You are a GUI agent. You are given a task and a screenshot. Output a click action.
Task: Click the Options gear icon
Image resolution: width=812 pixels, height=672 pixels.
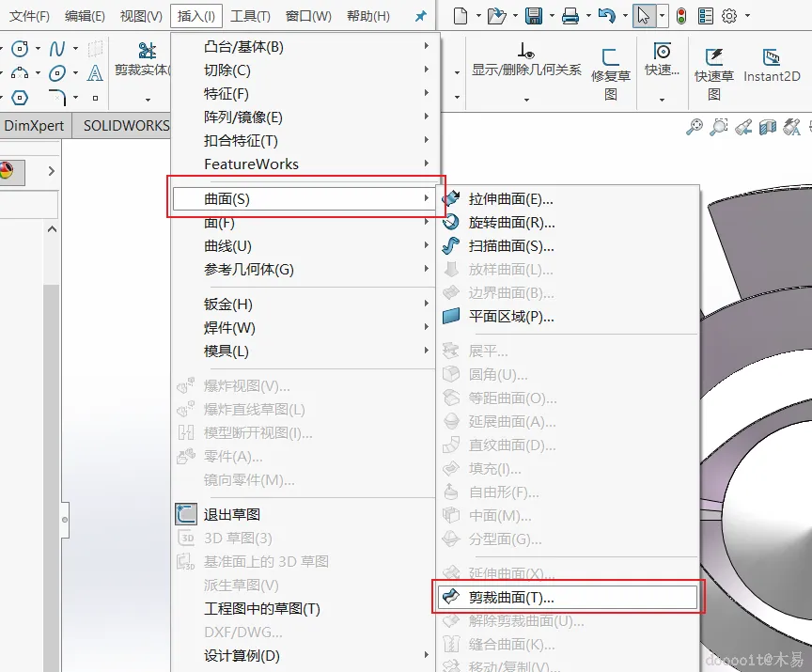click(x=729, y=16)
